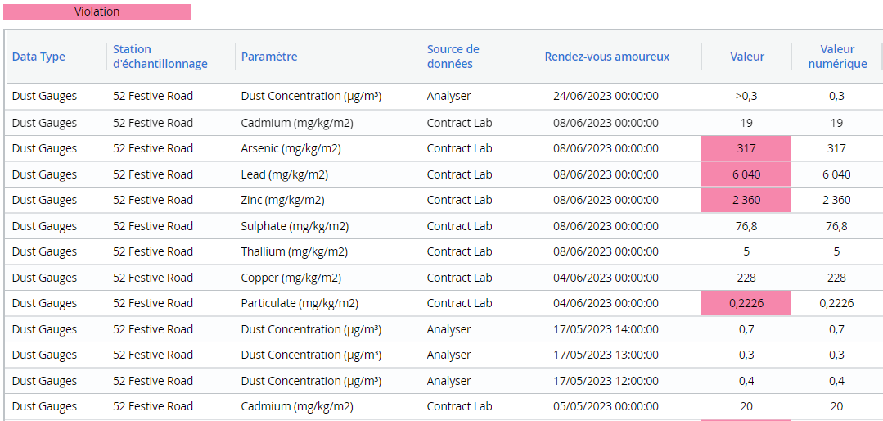Sort by Data Type column header
883x421 pixels.
click(x=38, y=57)
